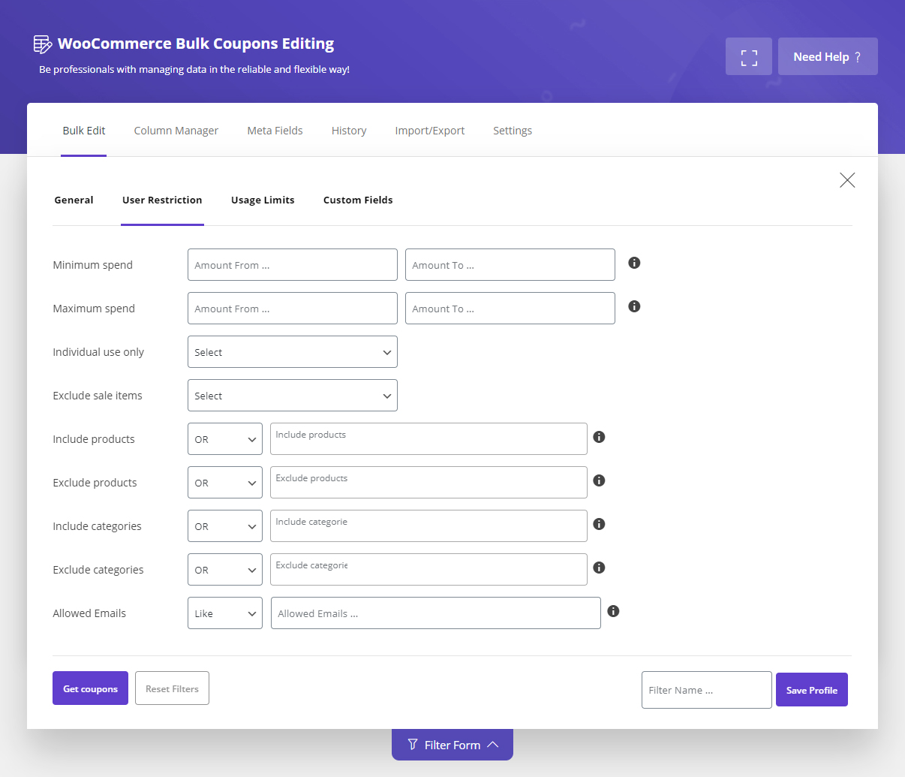Close the filter form with X icon
This screenshot has width=905, height=777.
pyautogui.click(x=847, y=180)
